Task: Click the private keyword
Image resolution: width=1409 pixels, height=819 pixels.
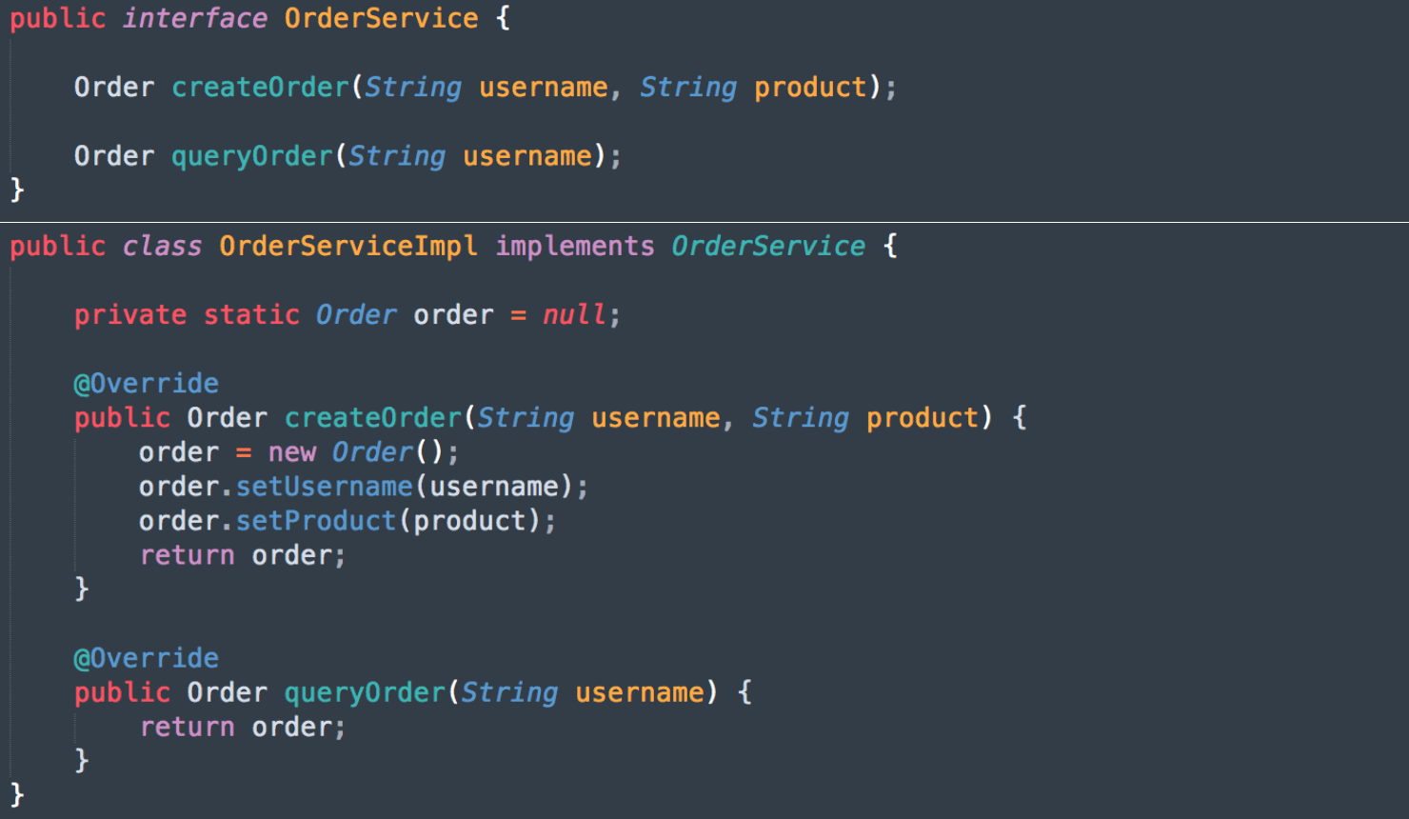Action: point(130,315)
